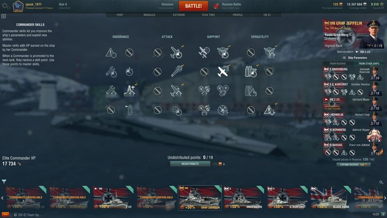Click the filter funnel above ship carousel

click(4, 181)
